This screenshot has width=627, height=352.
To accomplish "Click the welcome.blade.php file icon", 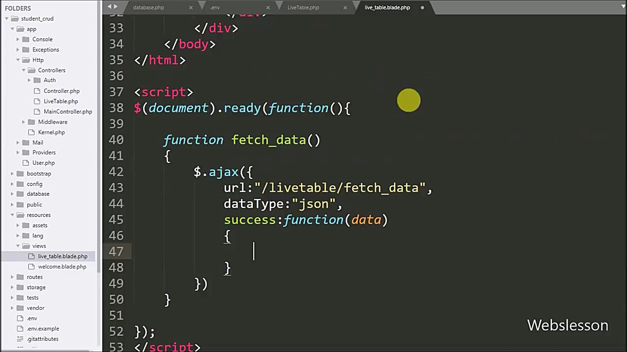I will (32, 267).
